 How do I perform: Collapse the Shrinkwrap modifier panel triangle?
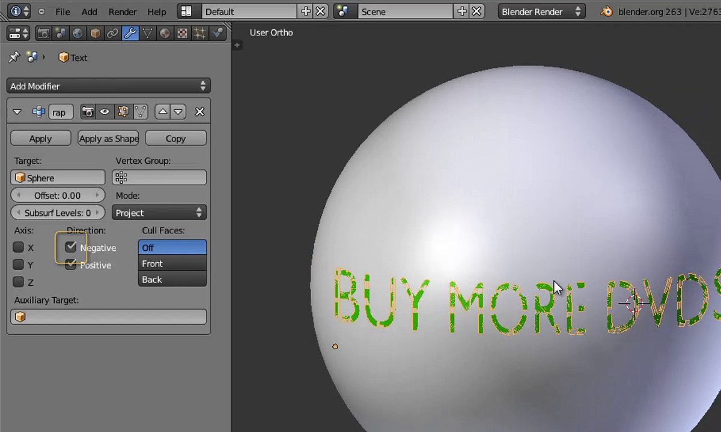coord(17,112)
